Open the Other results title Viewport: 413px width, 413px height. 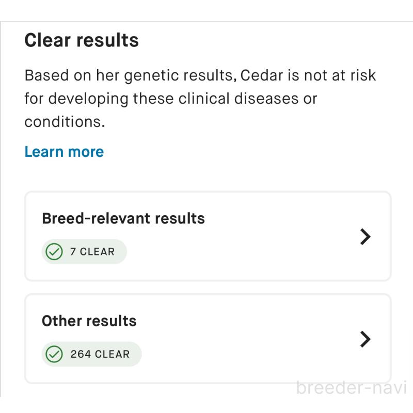(x=89, y=321)
